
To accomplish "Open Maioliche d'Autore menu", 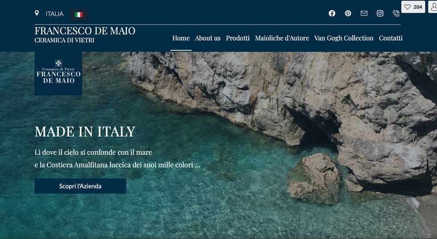I will [282, 38].
